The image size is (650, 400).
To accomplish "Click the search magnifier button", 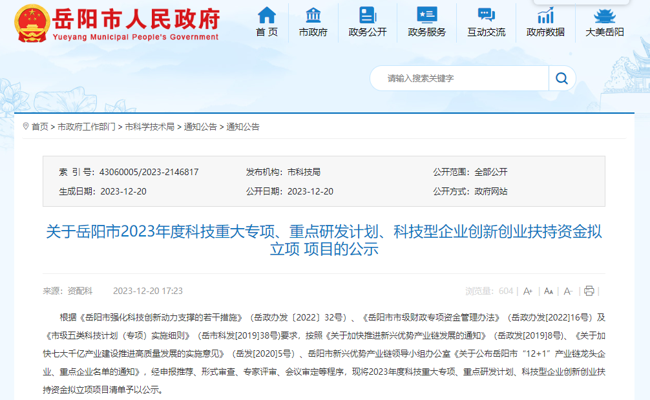I will coord(561,78).
